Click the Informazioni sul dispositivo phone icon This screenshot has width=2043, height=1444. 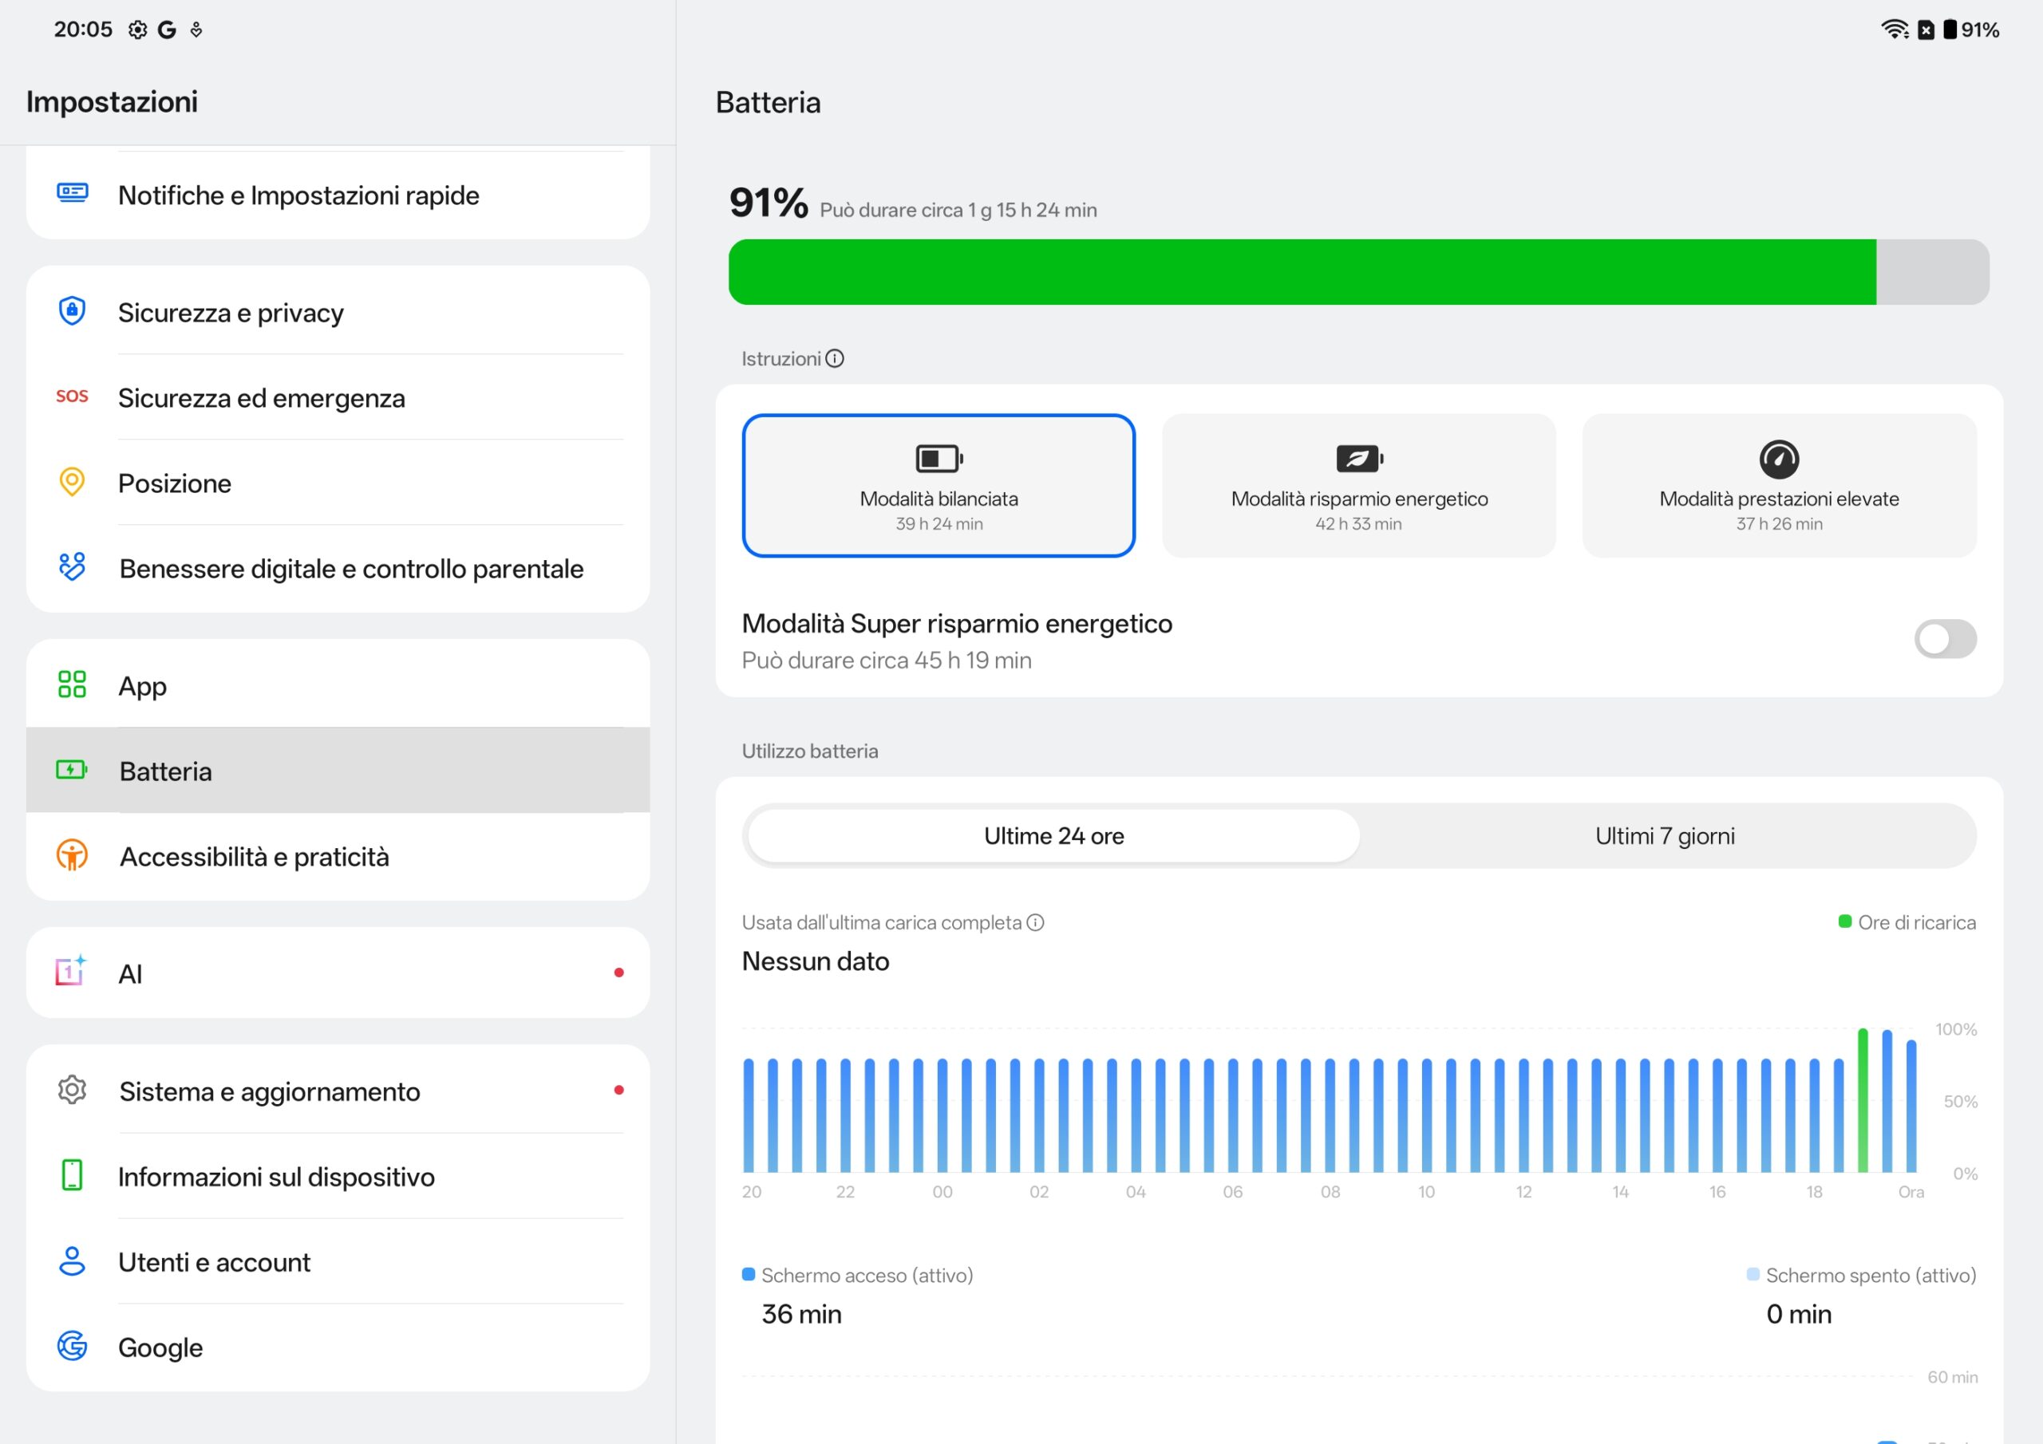pos(72,1176)
